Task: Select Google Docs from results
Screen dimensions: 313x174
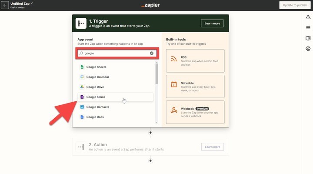Action: [x=115, y=117]
